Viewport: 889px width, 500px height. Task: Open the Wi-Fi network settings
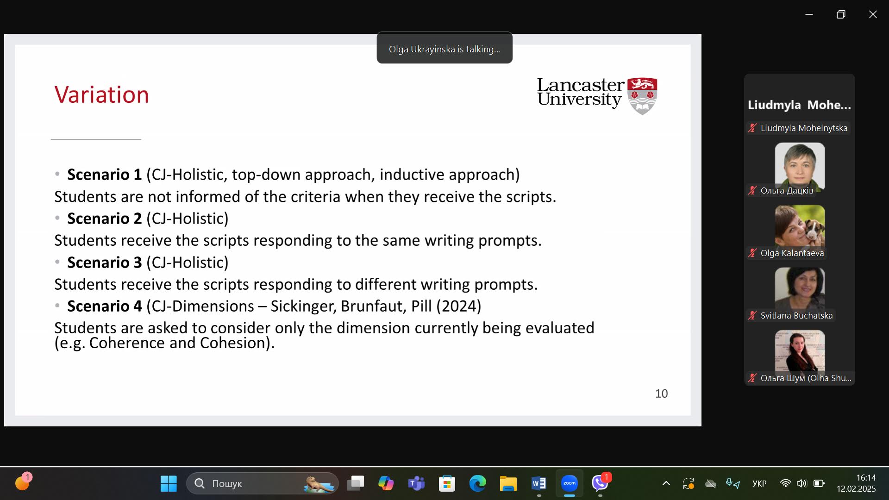coord(785,483)
